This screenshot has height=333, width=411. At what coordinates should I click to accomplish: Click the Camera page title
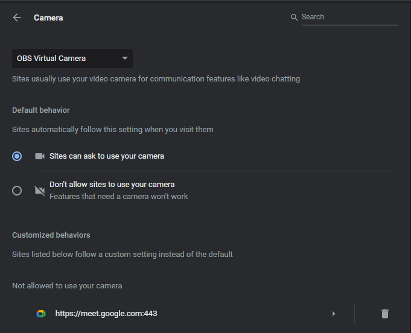48,17
